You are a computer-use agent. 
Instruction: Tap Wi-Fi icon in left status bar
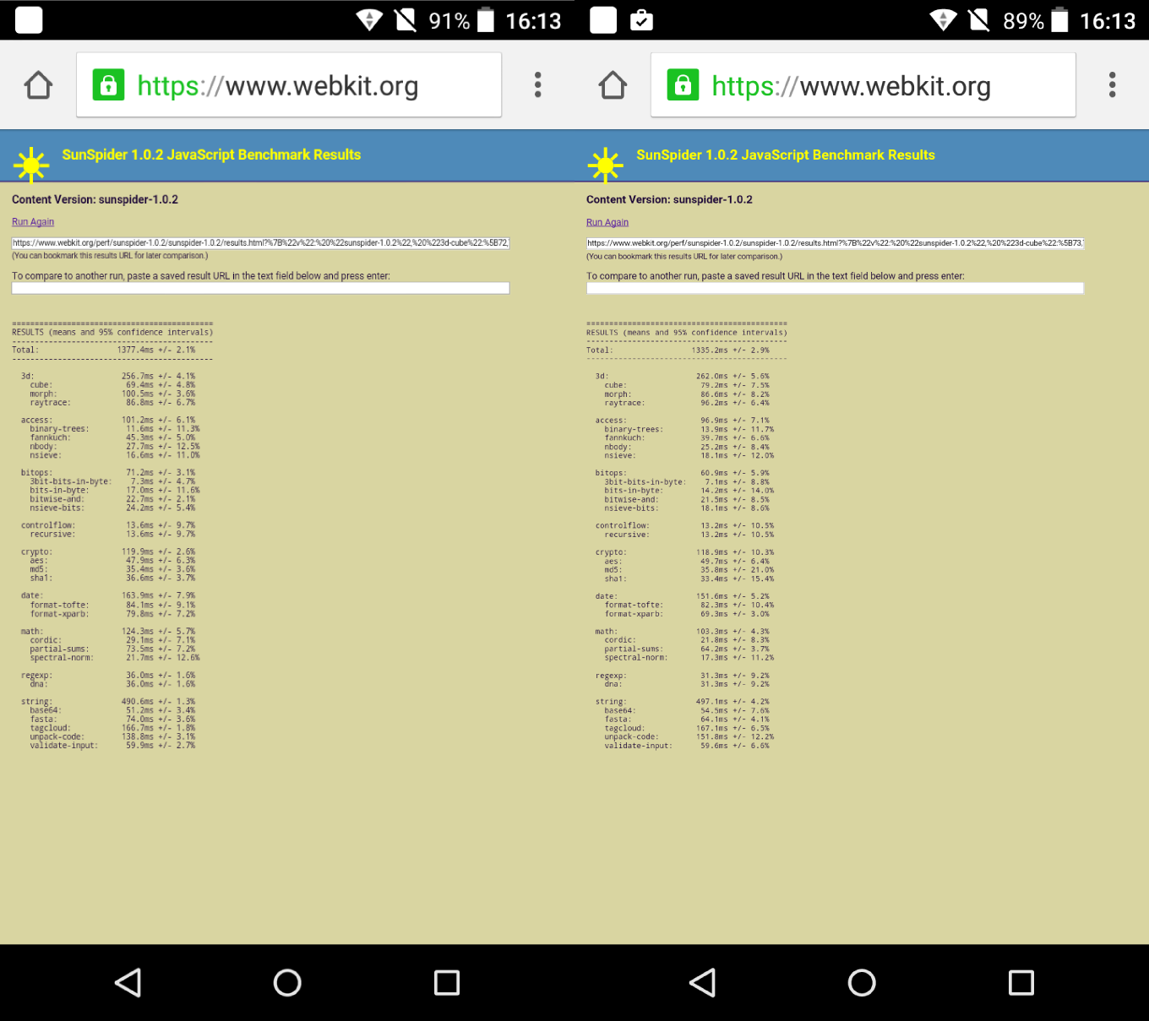(369, 20)
